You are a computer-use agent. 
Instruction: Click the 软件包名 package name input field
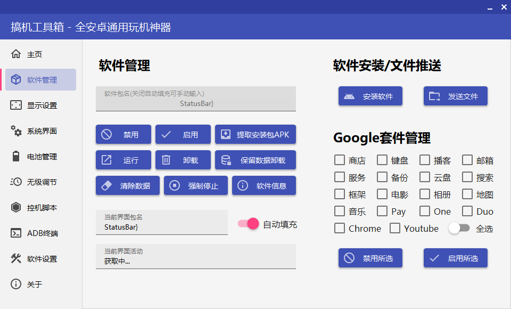(x=195, y=99)
